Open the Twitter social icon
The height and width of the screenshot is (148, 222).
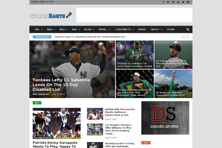(183, 2)
